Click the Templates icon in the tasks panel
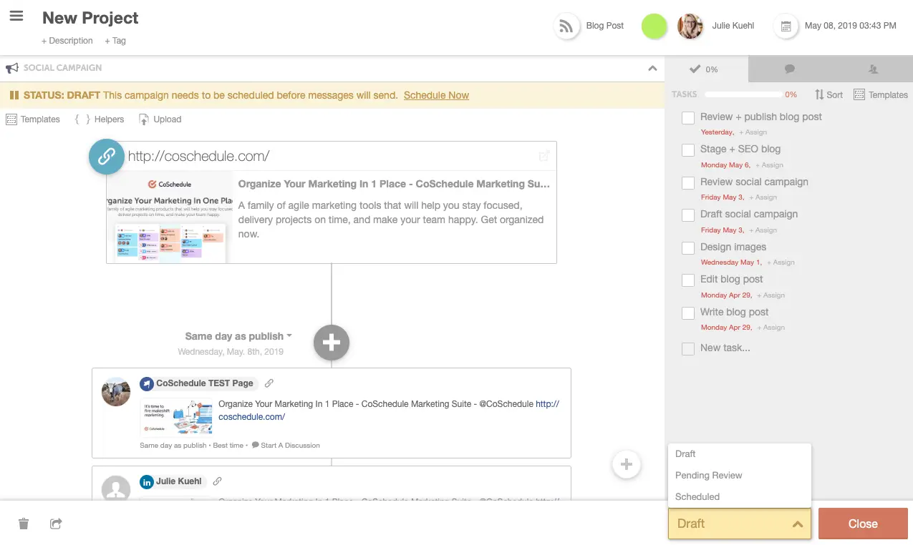 tap(859, 94)
